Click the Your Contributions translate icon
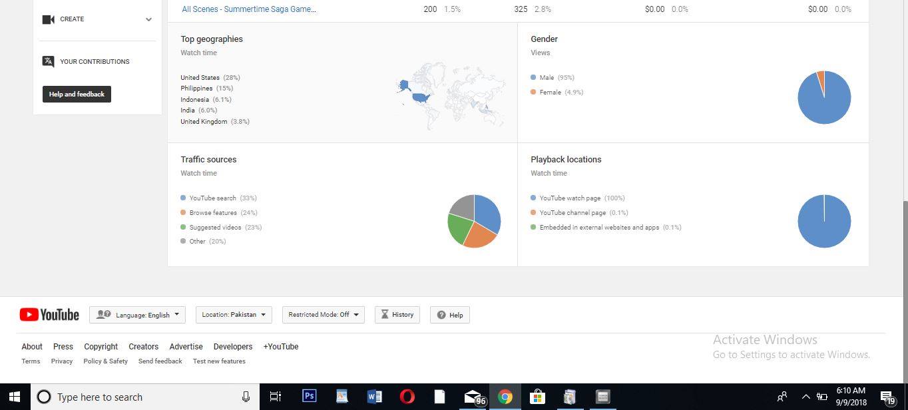Screen dimensions: 908x410 click(x=48, y=61)
